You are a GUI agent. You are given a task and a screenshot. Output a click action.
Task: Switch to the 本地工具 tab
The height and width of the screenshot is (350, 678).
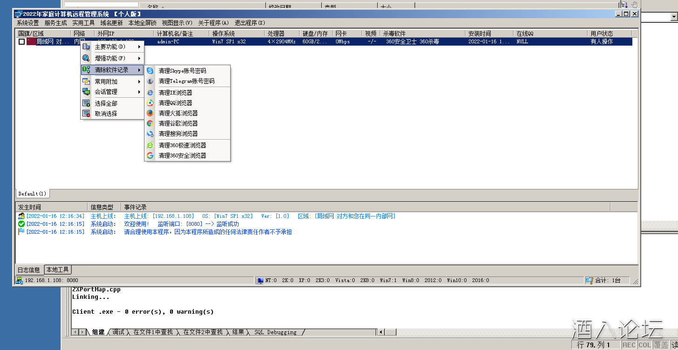tap(58, 269)
